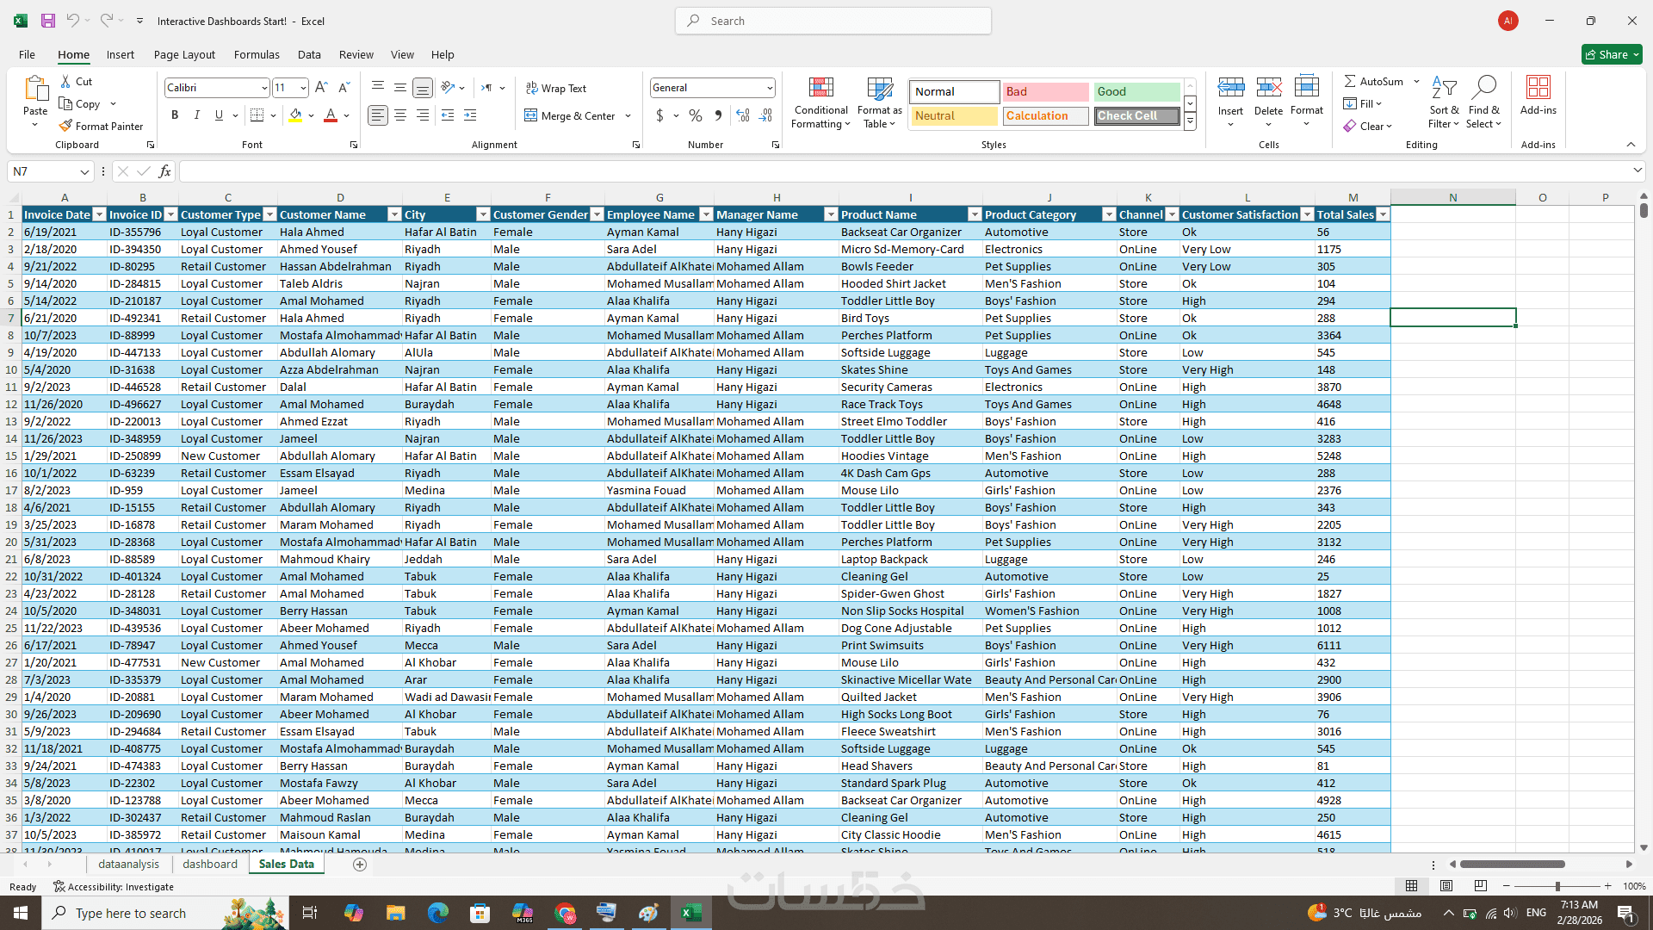Toggle Wrap Text on selected cell
The height and width of the screenshot is (930, 1653).
555,88
